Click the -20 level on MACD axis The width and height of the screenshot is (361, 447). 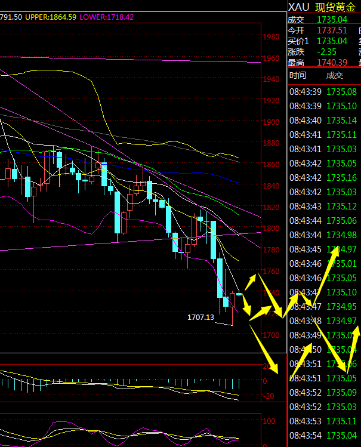click(267, 396)
